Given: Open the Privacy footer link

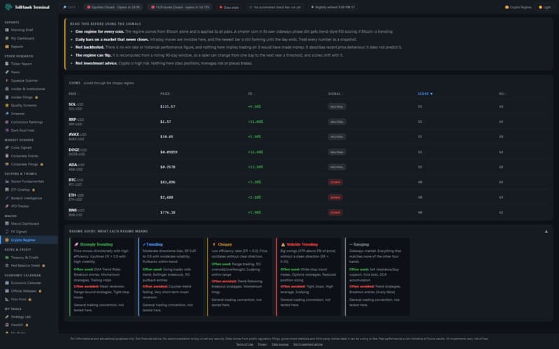Looking at the screenshot, I should coord(262,344).
